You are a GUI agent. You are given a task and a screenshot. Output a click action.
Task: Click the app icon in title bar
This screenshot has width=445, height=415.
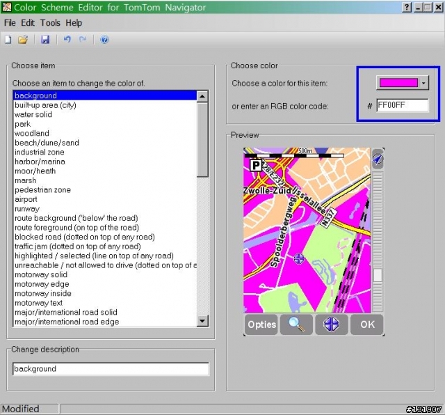(x=6, y=7)
